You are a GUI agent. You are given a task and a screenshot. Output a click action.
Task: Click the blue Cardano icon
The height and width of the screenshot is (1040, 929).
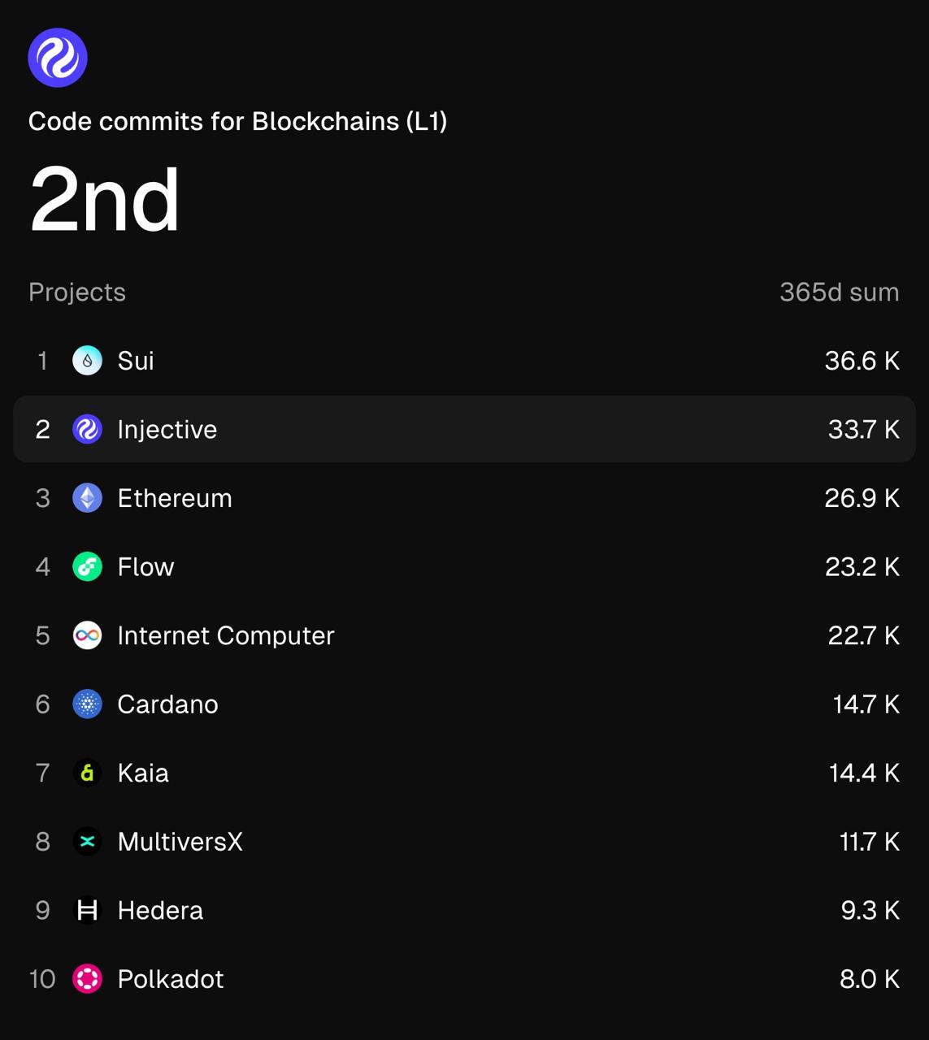click(x=88, y=704)
